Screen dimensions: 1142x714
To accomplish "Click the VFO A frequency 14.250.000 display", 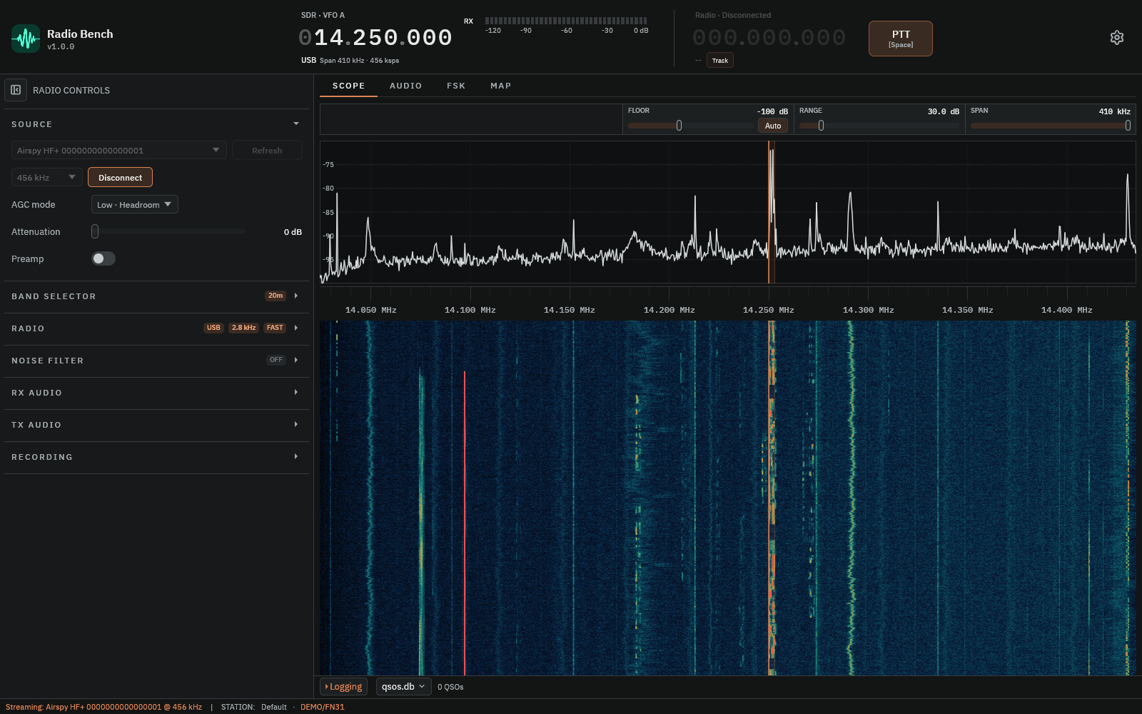I will tap(375, 38).
